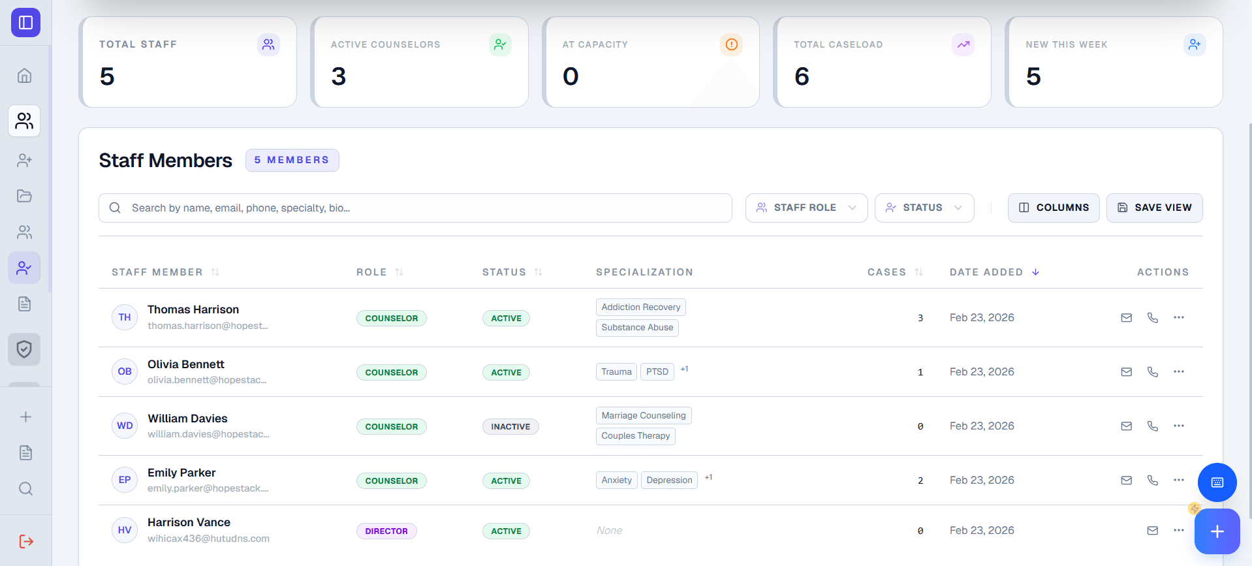Open the shield check icon in sidebar
This screenshot has width=1252, height=566.
click(24, 349)
